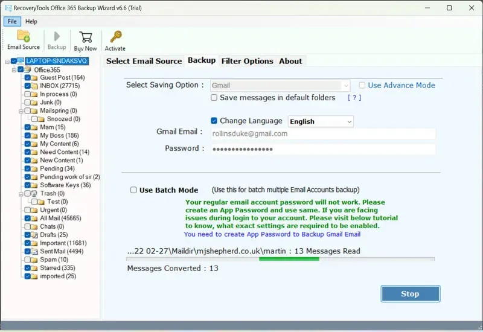Click the Email Source toolbar icon
Viewport: 483px width, 332px height.
coord(24,36)
